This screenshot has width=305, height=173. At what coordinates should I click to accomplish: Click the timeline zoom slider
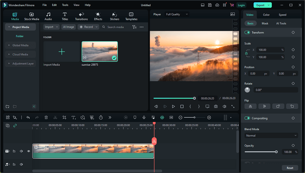(x=195, y=117)
